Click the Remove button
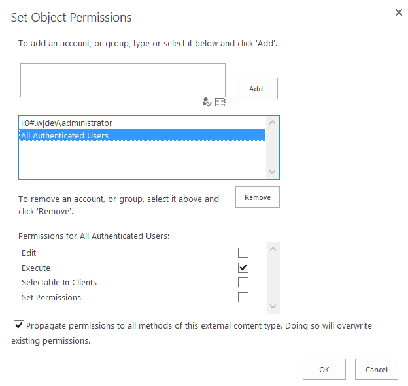 (x=258, y=197)
